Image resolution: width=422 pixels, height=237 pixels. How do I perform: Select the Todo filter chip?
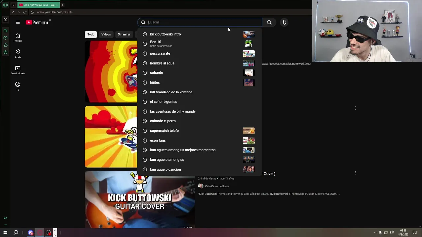(x=91, y=34)
